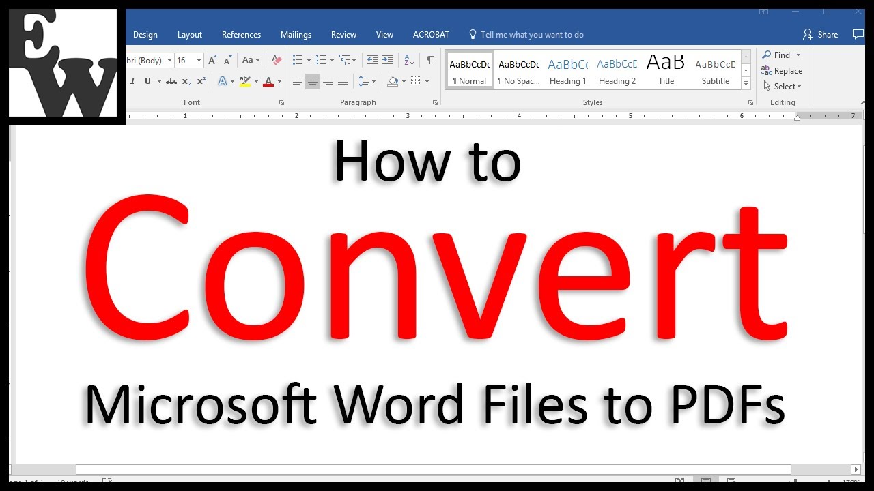The width and height of the screenshot is (874, 491).
Task: Apply multilevel list icon
Action: 345,60
